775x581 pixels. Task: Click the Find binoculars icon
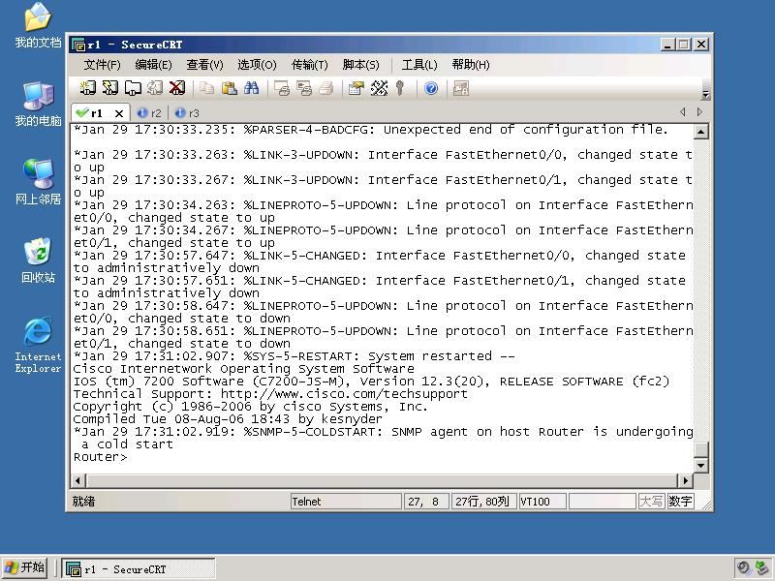(251, 88)
